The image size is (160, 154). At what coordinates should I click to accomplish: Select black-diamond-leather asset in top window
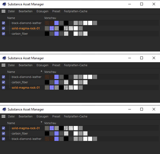(x=26, y=23)
